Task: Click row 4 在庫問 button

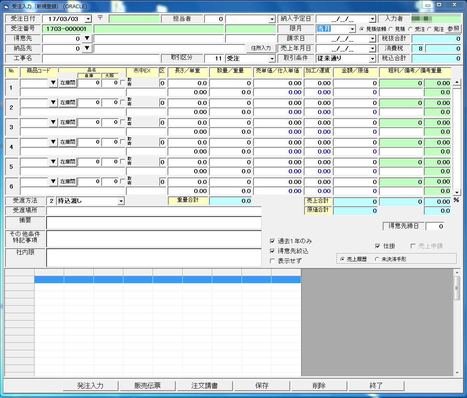Action: pos(67,142)
